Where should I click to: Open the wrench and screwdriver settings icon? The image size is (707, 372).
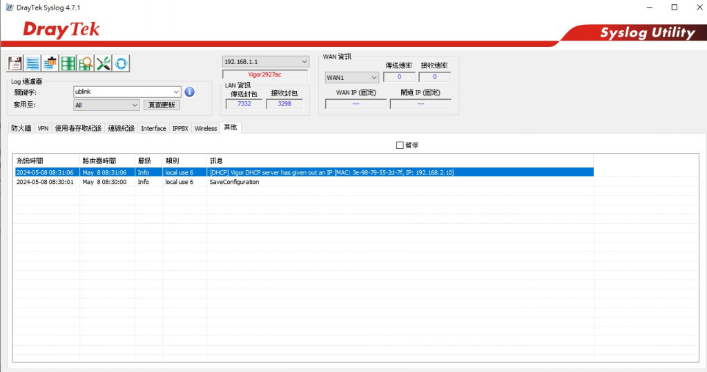pyautogui.click(x=104, y=63)
